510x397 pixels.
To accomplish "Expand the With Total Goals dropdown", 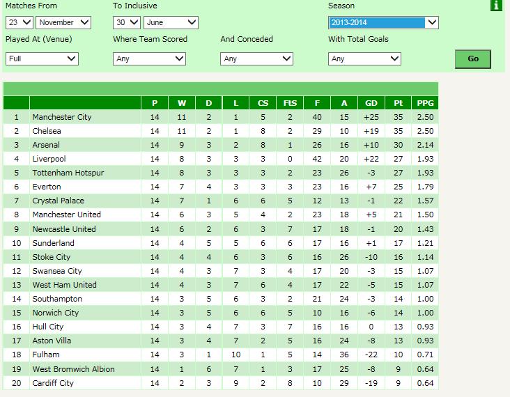I will click(365, 59).
